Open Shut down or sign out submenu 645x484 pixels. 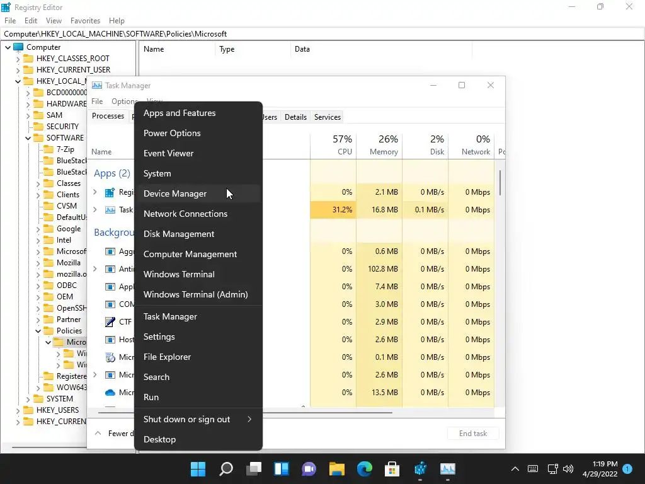pos(198,419)
